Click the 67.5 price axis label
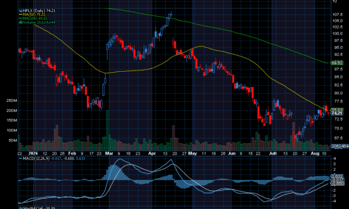The width and height of the screenshot is (349, 209). (338, 138)
